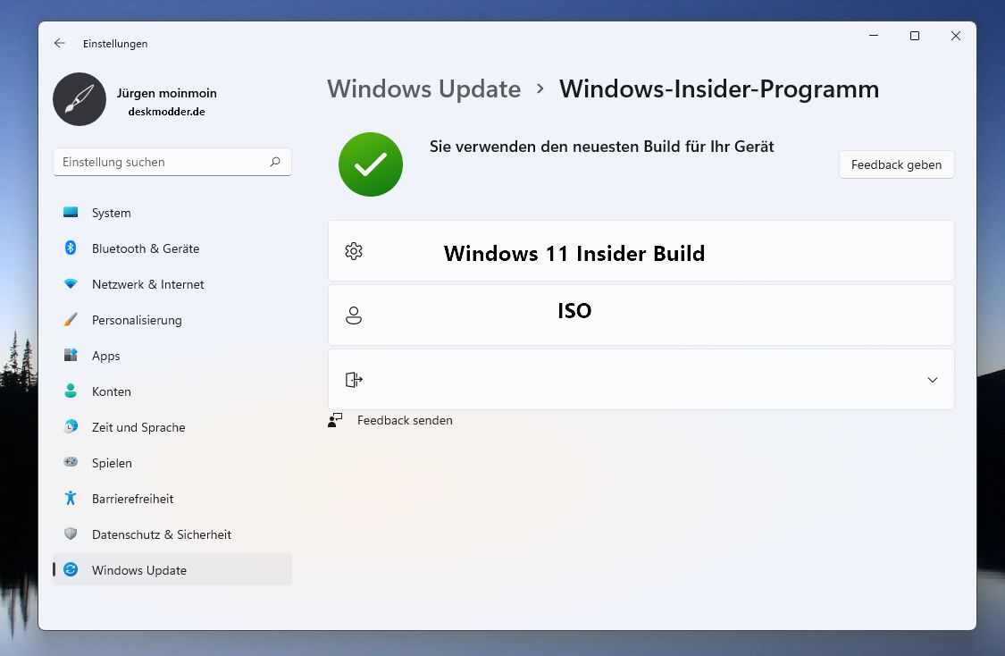Open System settings
This screenshot has width=1005, height=656.
coord(172,212)
